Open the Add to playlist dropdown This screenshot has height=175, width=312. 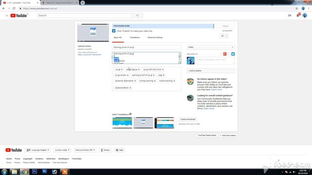click(x=211, y=71)
